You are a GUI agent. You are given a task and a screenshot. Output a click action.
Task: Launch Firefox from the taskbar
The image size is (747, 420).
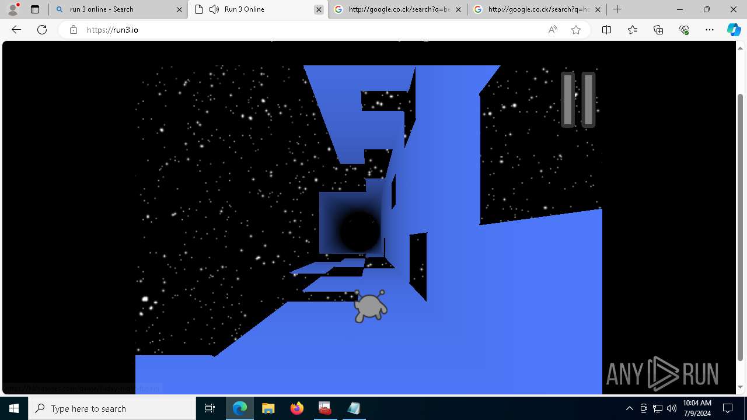point(296,408)
